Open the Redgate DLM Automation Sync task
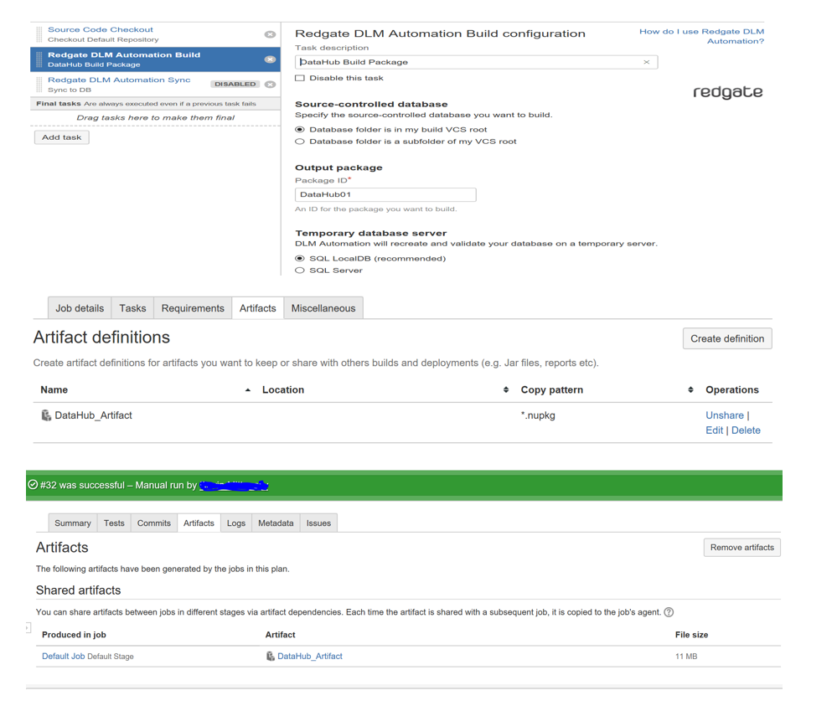The image size is (837, 706). click(119, 80)
